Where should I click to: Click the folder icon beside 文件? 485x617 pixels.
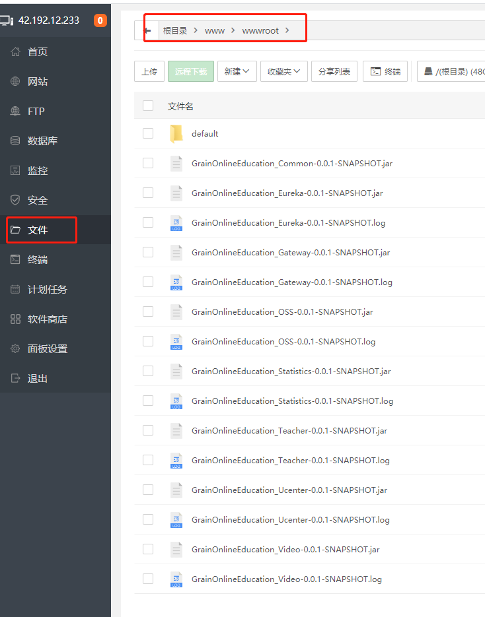pyautogui.click(x=15, y=230)
